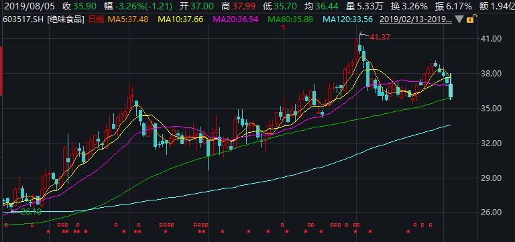Click the MA20:36.94 indicator label
This screenshot has height=242, width=515.
pos(235,19)
